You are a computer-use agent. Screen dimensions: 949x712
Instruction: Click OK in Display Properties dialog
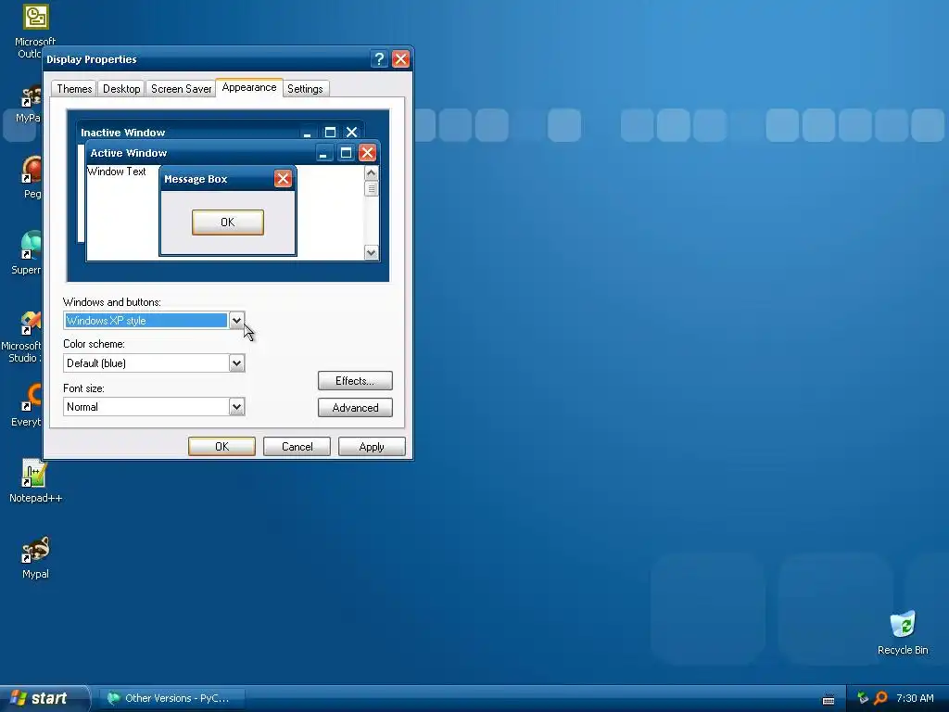click(x=221, y=447)
